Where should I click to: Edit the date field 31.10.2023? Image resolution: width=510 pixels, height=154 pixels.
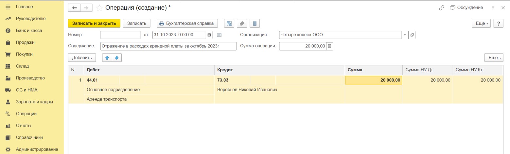pyautogui.click(x=179, y=35)
